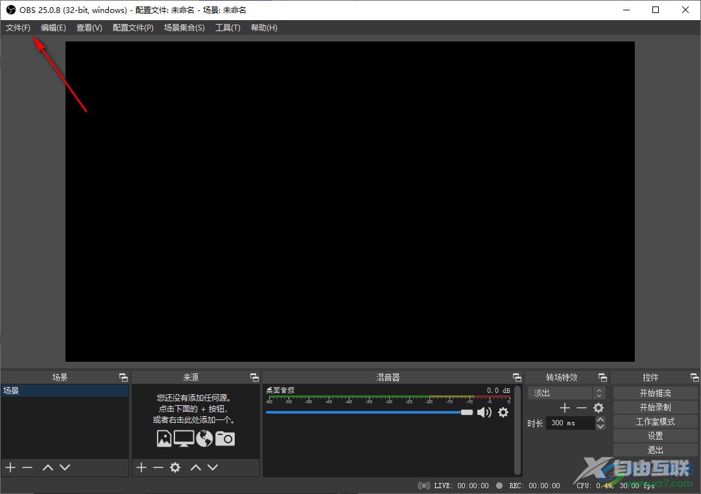Image resolution: width=701 pixels, height=494 pixels.
Task: Click the 开始录制 button
Action: [x=656, y=407]
